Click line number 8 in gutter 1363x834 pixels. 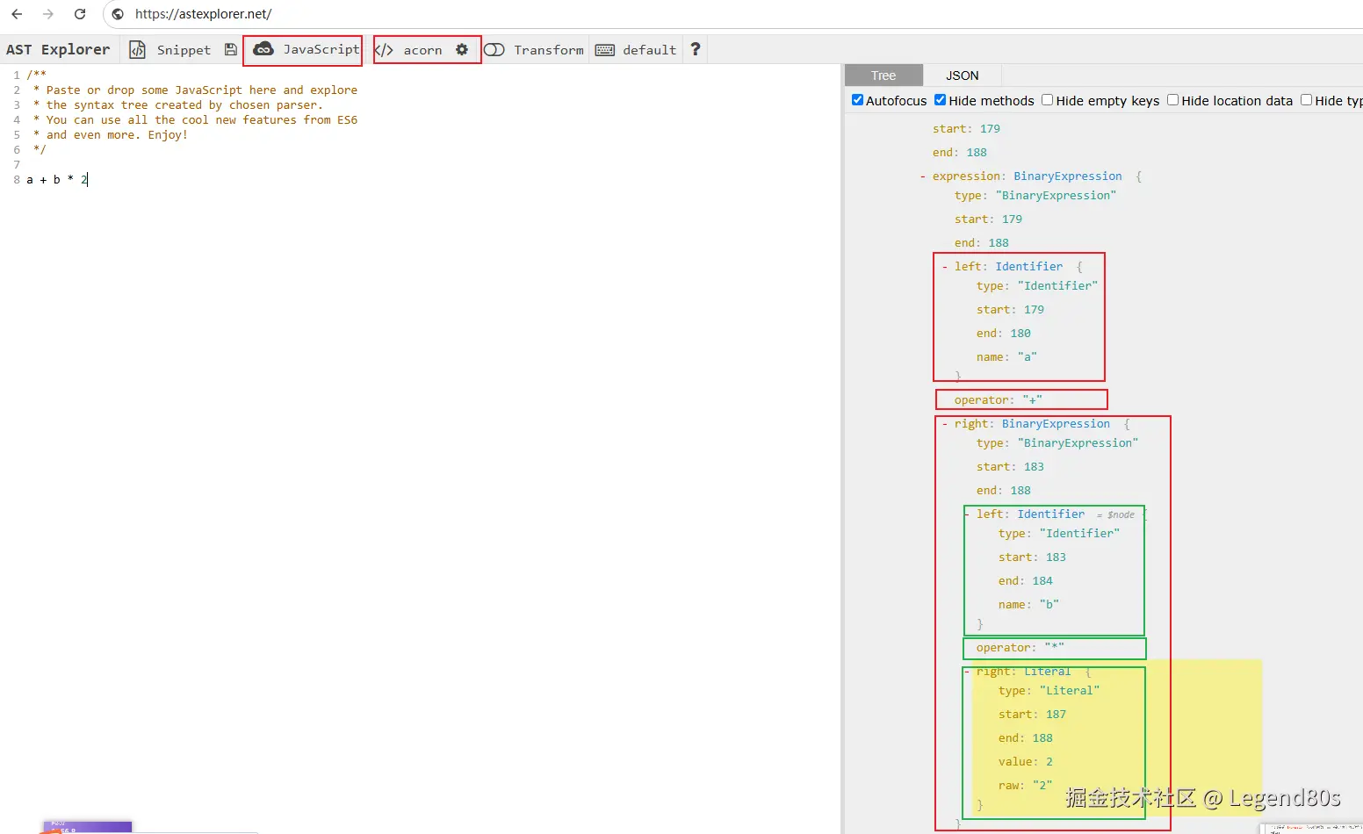[17, 180]
